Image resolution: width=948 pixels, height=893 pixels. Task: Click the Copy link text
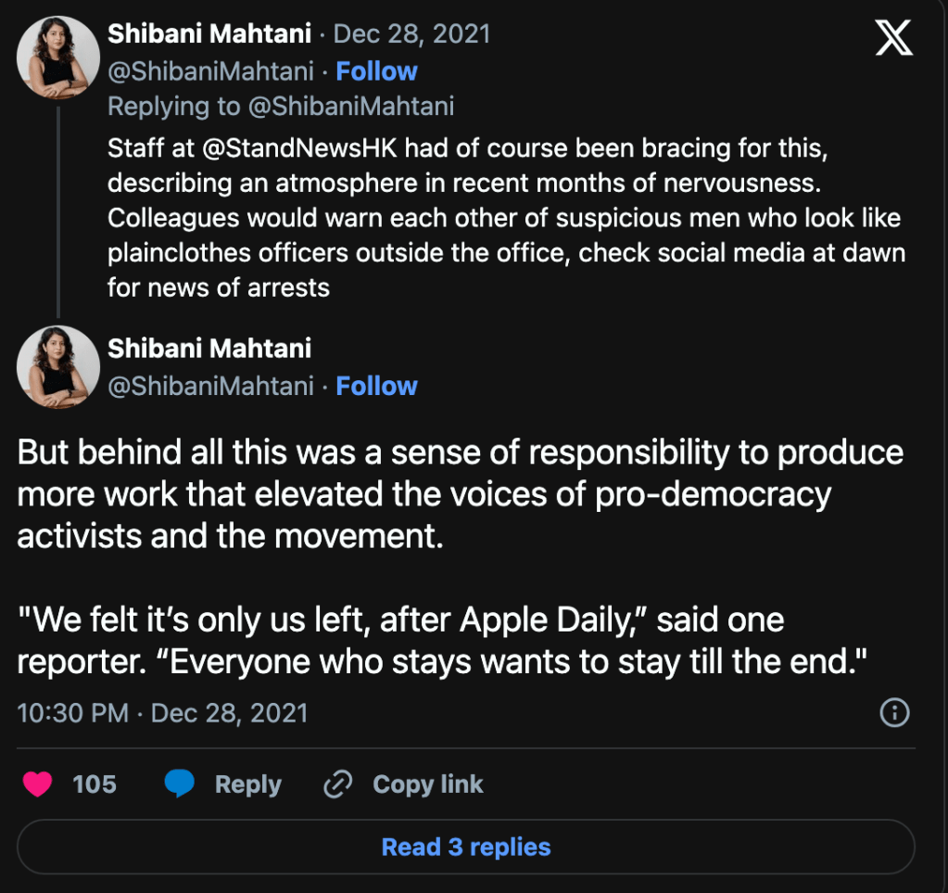[x=427, y=785]
